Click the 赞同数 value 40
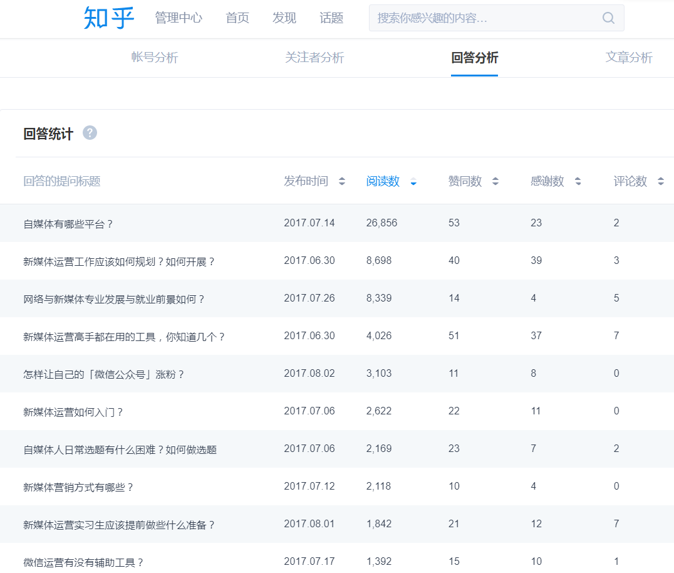The height and width of the screenshot is (573, 674). click(x=454, y=261)
